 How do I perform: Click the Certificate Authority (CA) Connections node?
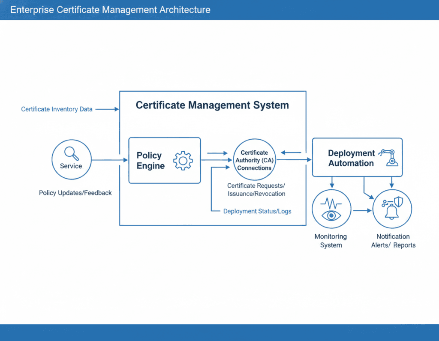coord(254,159)
